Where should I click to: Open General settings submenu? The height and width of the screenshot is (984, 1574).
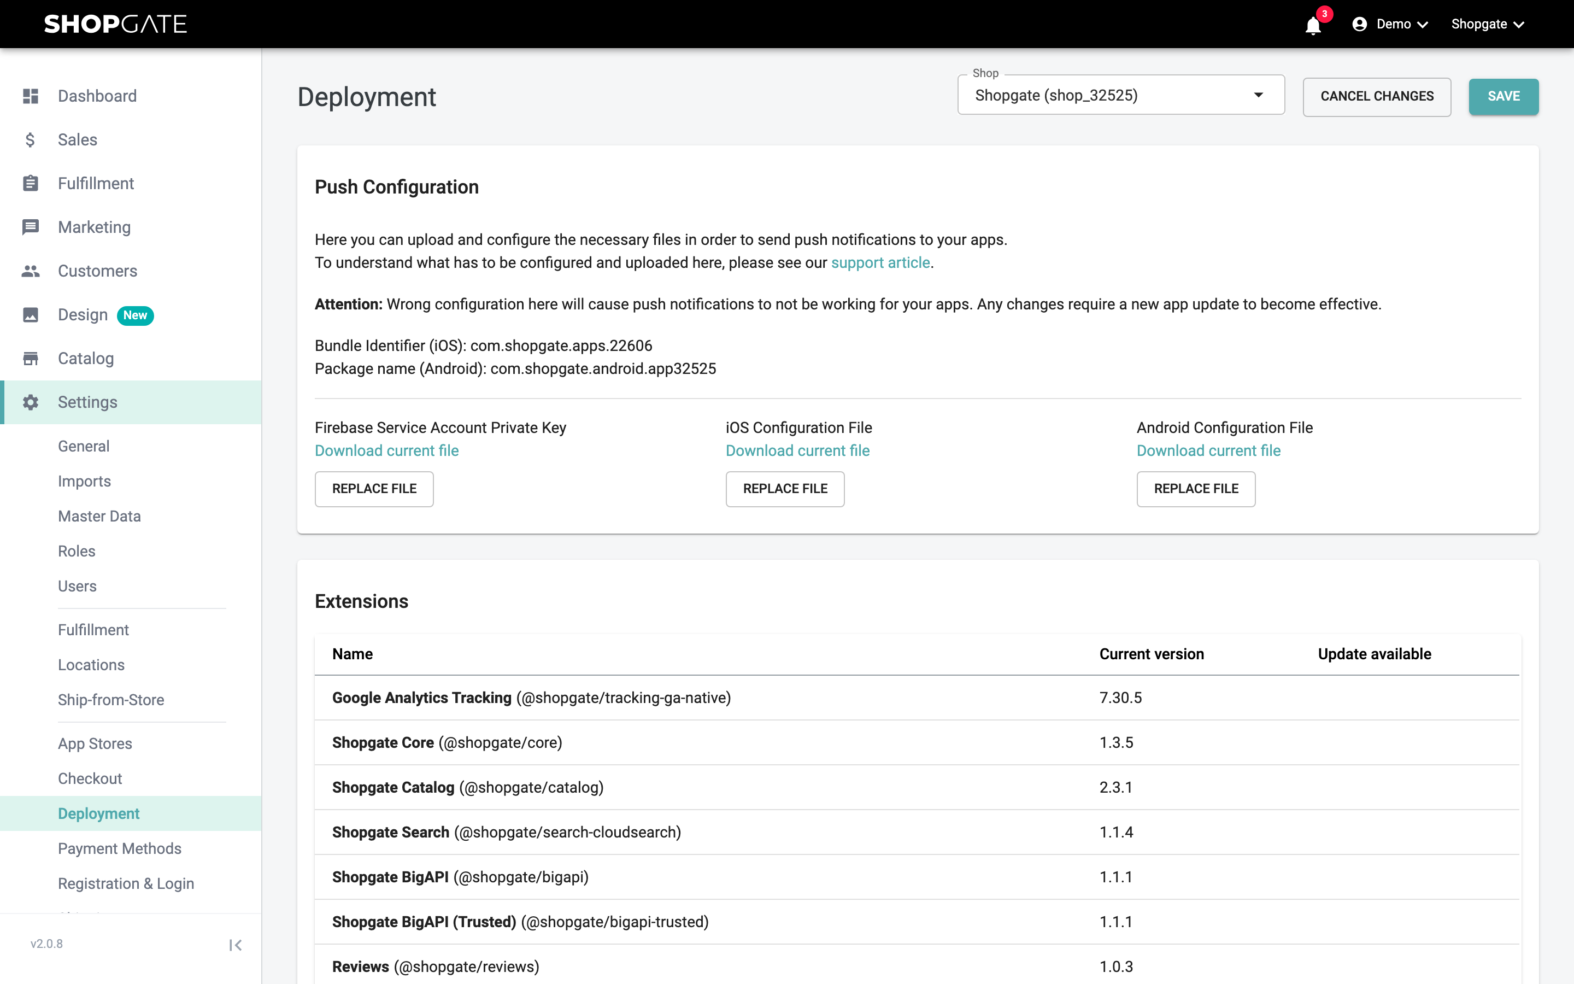click(83, 446)
